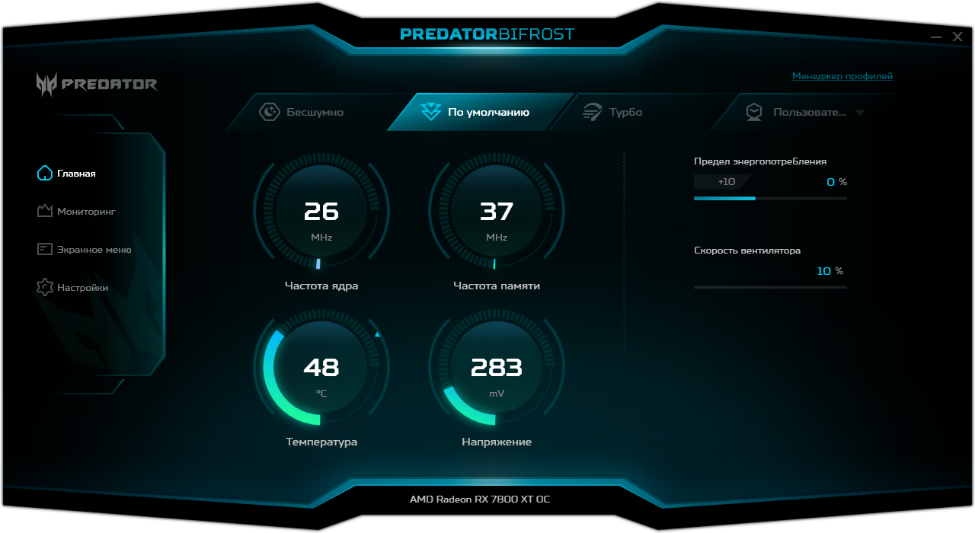Screen dimensions: 975x533
Task: Click the +10 power limit marker
Action: 722,182
